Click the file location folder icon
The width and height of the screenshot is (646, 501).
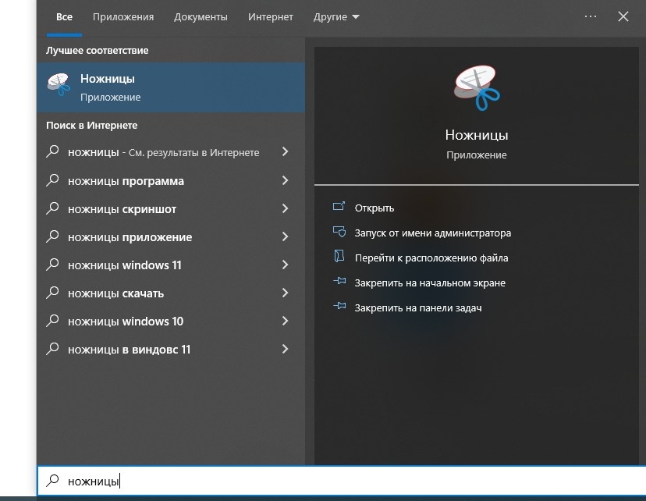pyautogui.click(x=339, y=256)
